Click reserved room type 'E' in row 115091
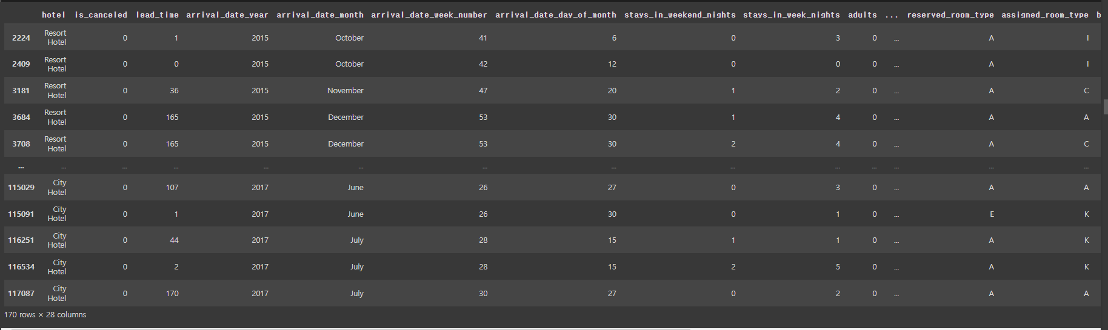1108x330 pixels. (x=992, y=214)
